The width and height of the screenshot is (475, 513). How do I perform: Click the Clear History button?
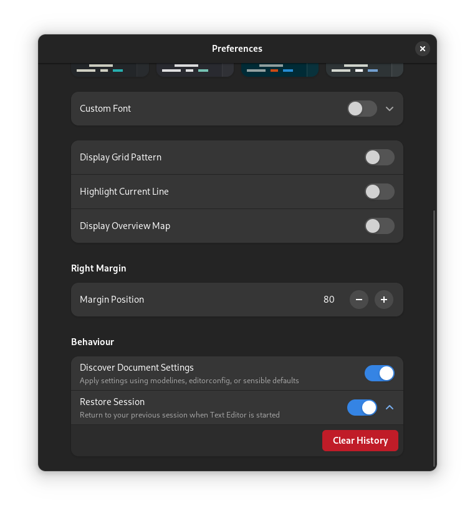click(x=360, y=441)
